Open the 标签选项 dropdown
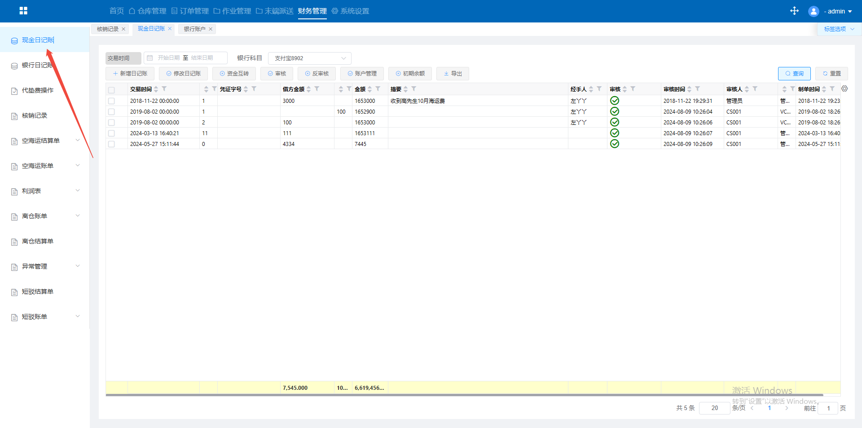 [x=839, y=29]
